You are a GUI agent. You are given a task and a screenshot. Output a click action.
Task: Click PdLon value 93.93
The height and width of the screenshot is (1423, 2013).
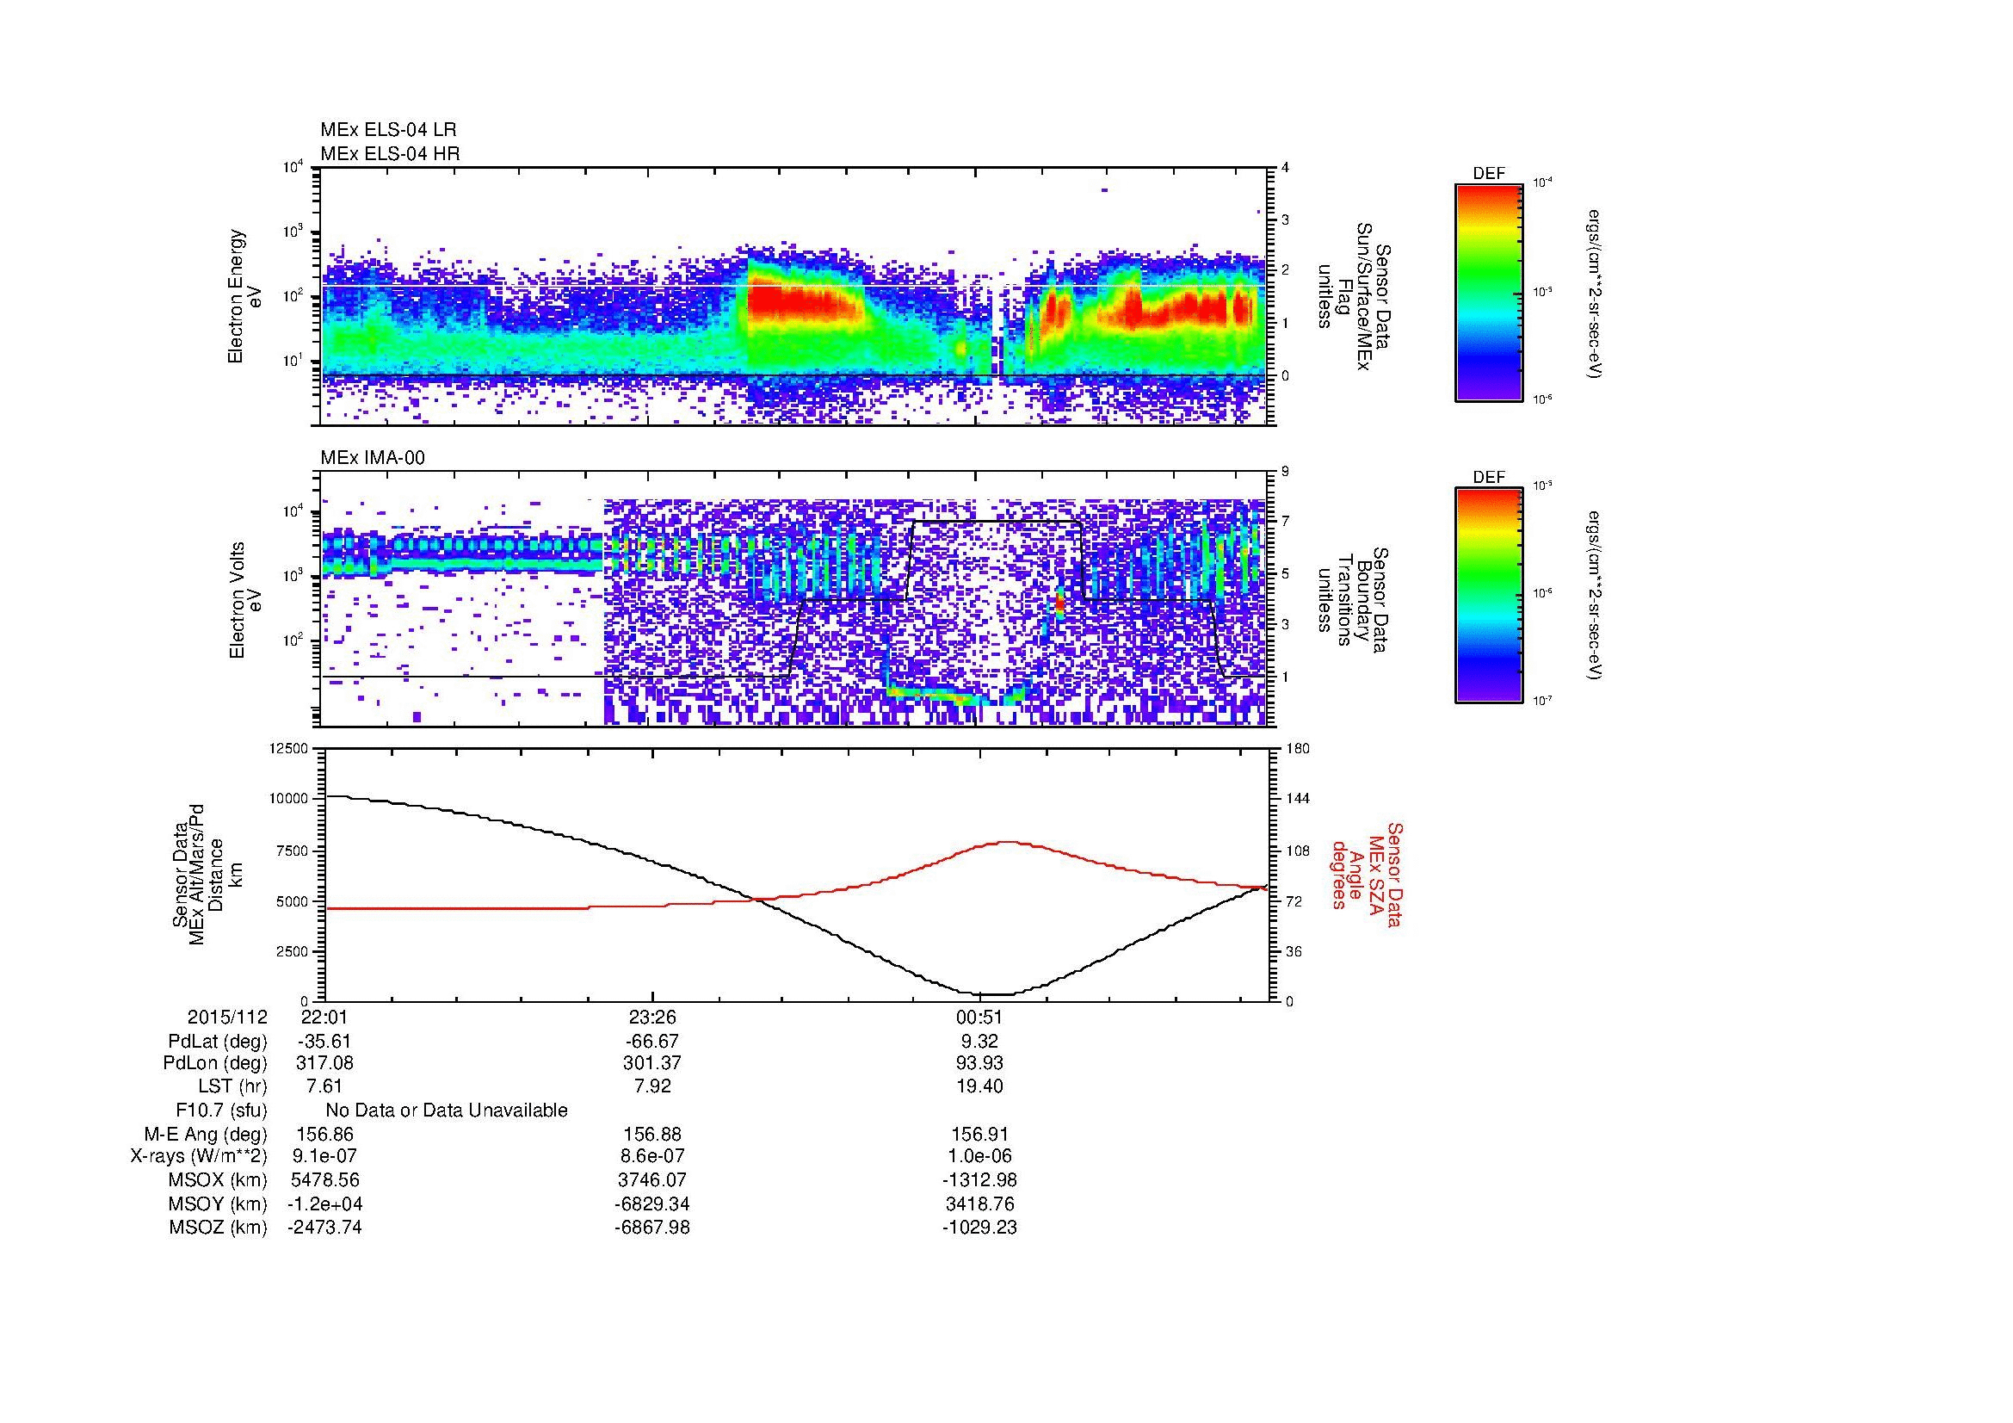click(980, 1063)
